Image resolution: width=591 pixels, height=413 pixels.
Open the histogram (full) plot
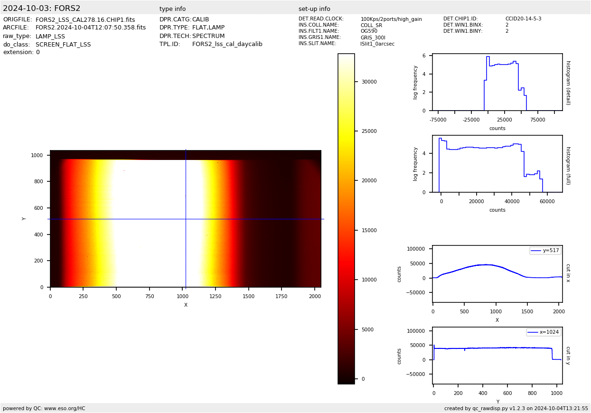tap(497, 164)
